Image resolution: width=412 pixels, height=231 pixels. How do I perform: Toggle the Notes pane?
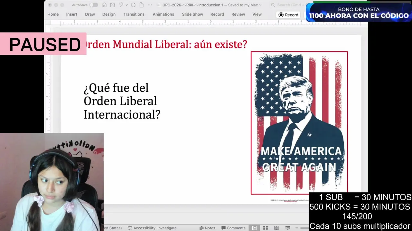click(x=207, y=228)
